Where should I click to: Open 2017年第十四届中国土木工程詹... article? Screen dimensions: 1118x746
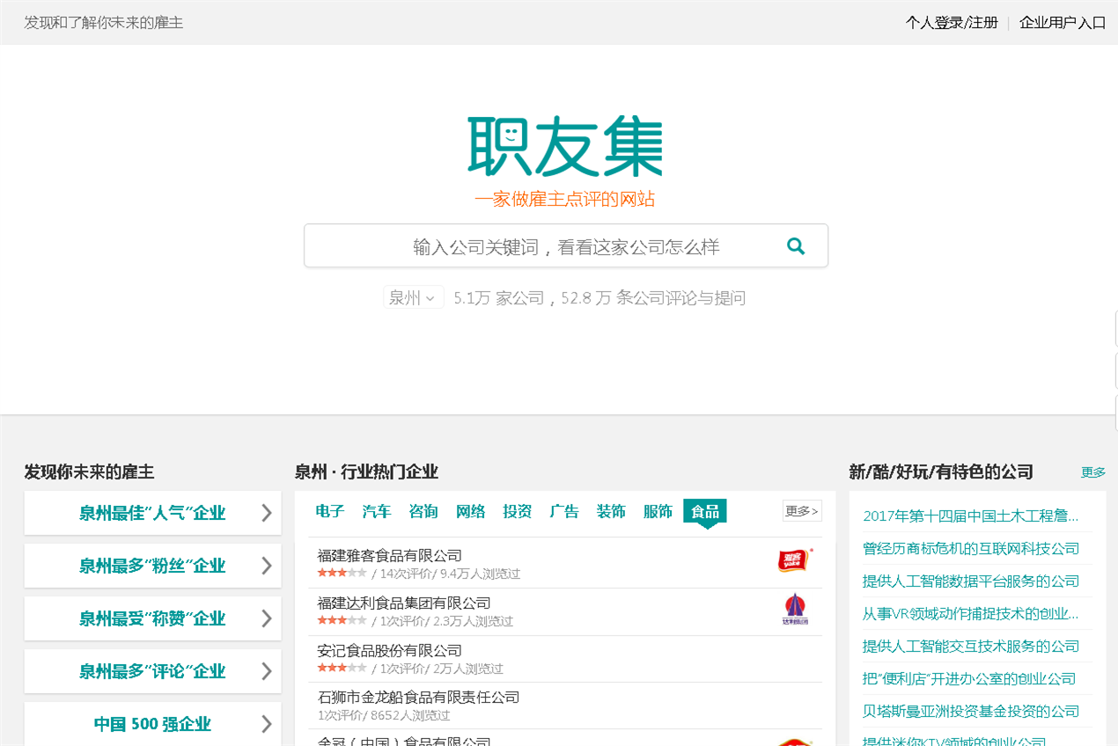970,516
